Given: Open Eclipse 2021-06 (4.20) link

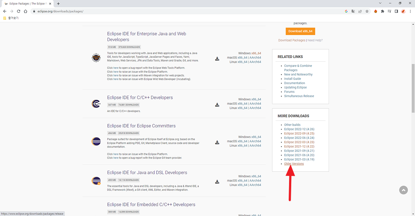Looking at the screenshot, I should click(x=299, y=155).
